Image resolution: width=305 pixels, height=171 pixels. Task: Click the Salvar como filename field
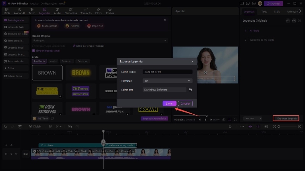pyautogui.click(x=167, y=72)
